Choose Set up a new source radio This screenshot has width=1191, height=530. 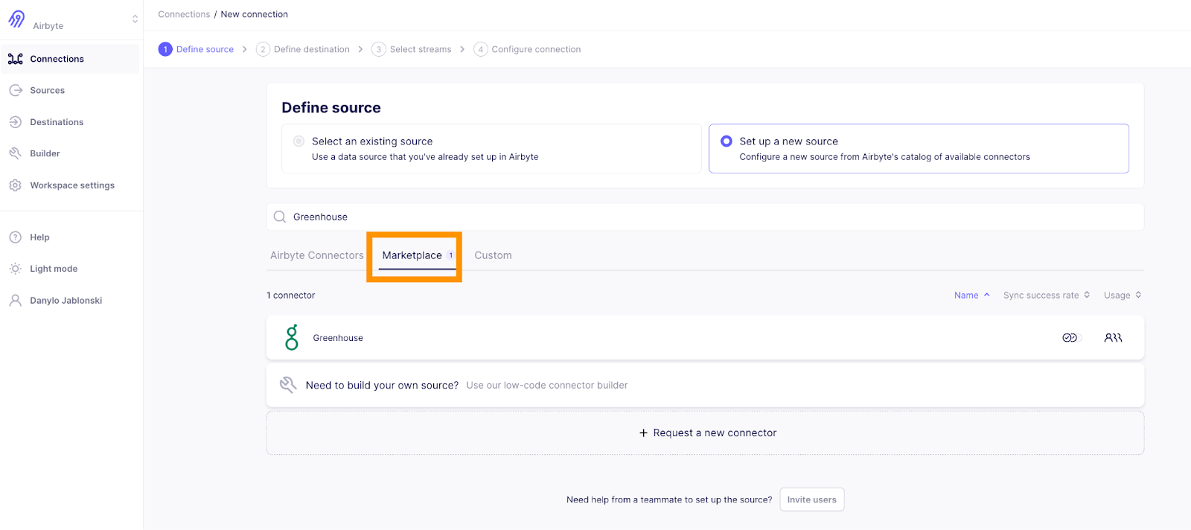(727, 141)
